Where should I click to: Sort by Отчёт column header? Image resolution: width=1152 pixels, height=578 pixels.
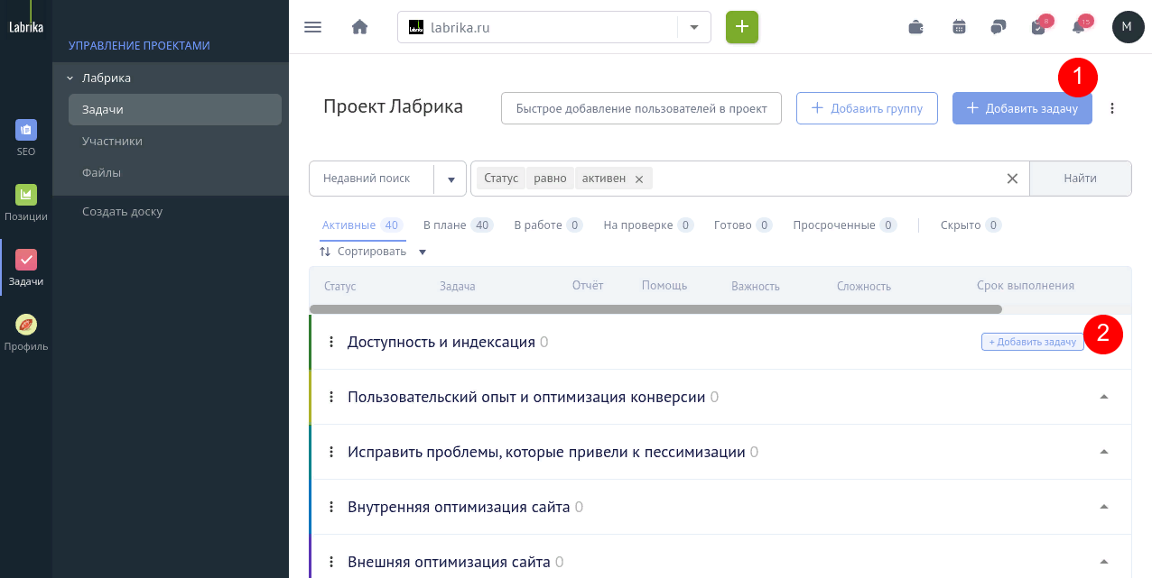[588, 286]
